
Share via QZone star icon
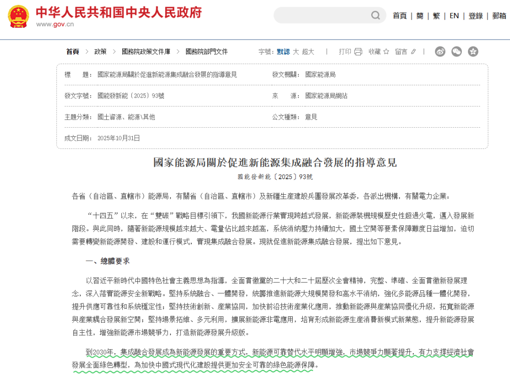[x=473, y=52]
